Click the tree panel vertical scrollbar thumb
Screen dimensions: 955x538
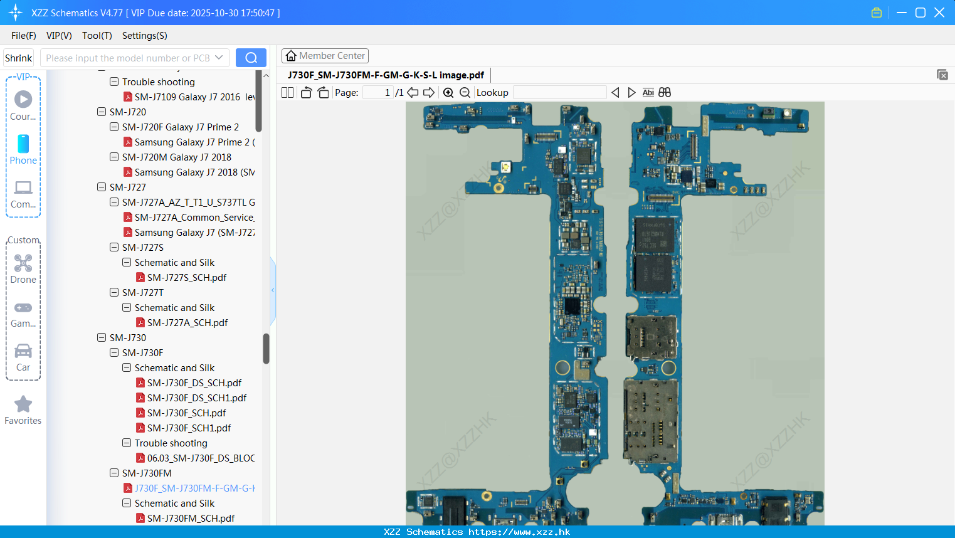266,348
